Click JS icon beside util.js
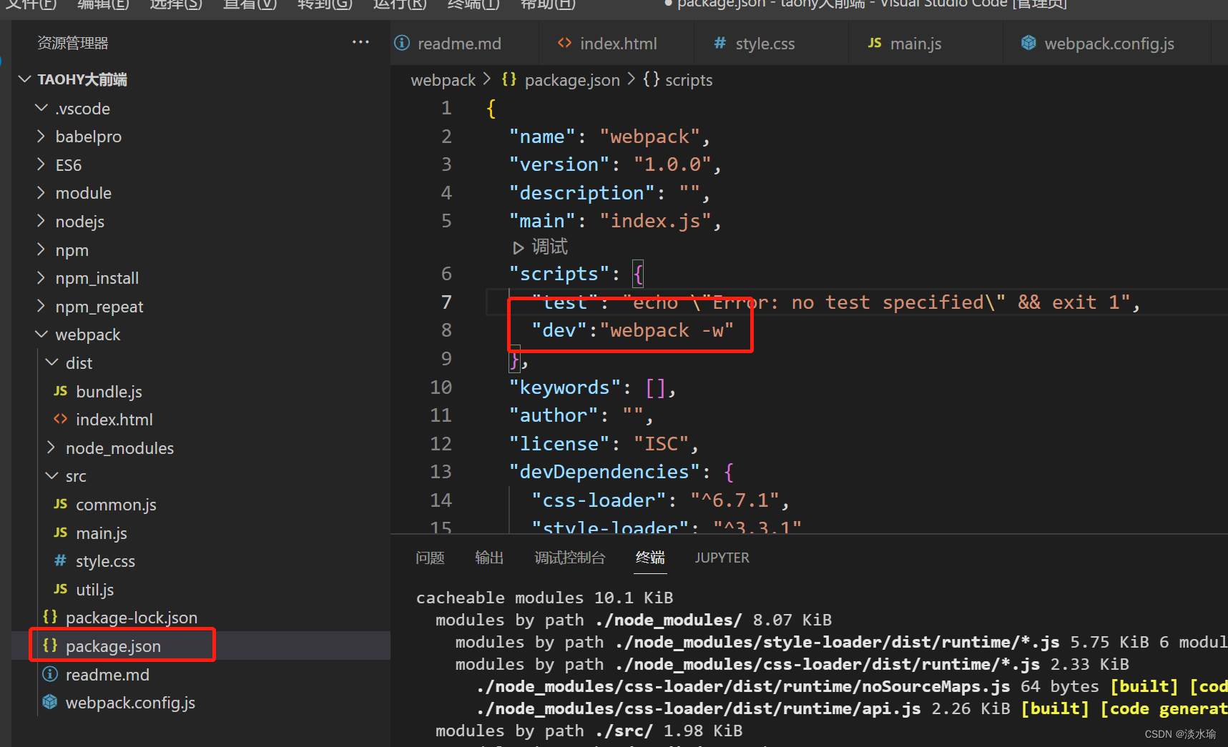1228x747 pixels. click(61, 589)
